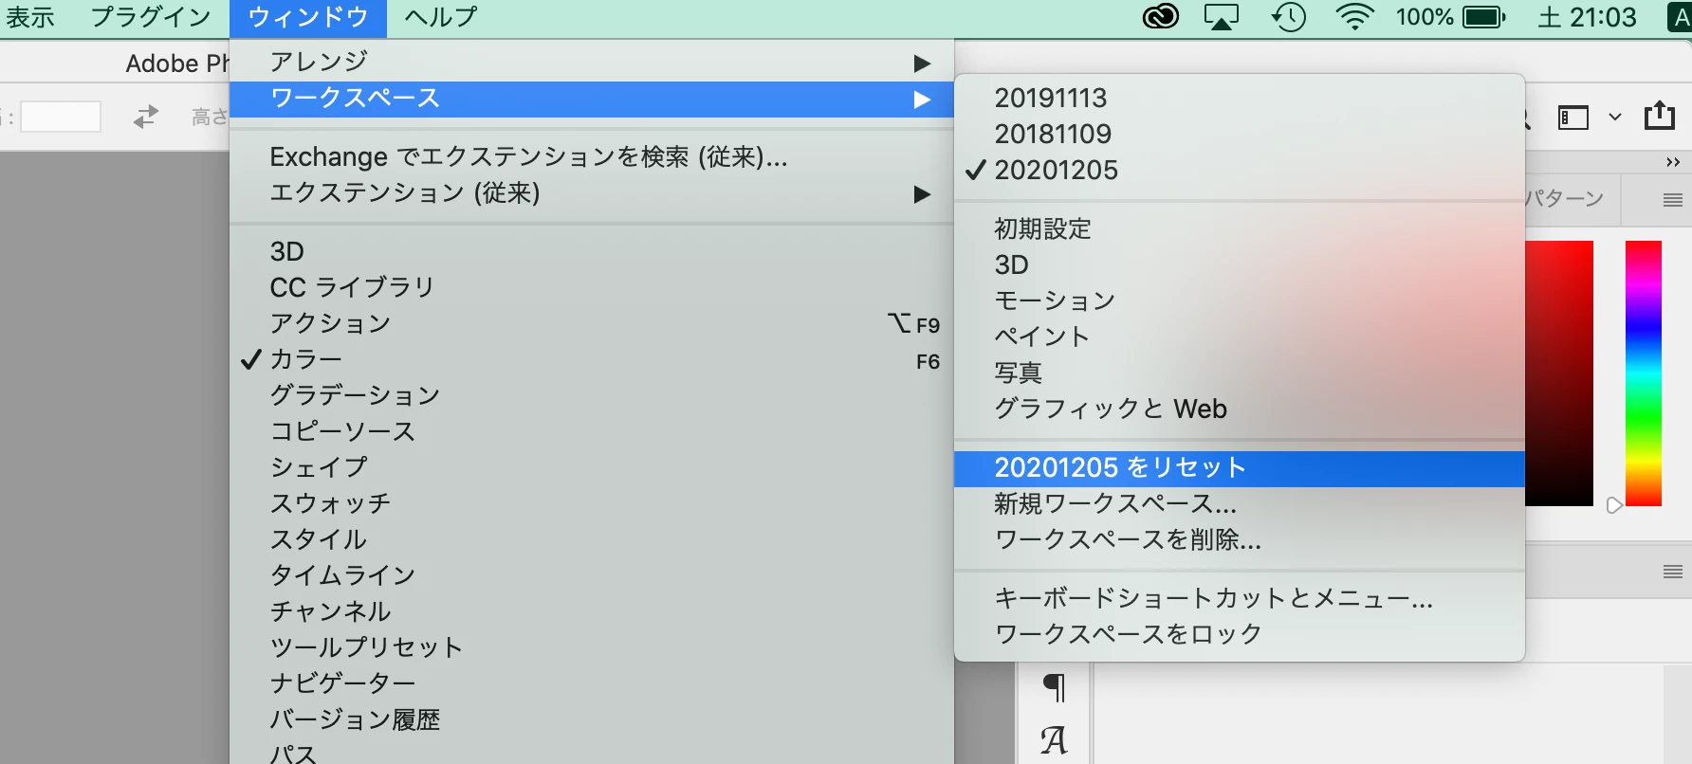Click the share export icon

tap(1659, 116)
